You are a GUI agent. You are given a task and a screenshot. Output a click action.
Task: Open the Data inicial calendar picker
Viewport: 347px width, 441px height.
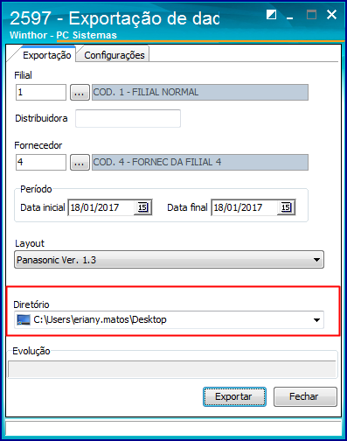pyautogui.click(x=142, y=207)
